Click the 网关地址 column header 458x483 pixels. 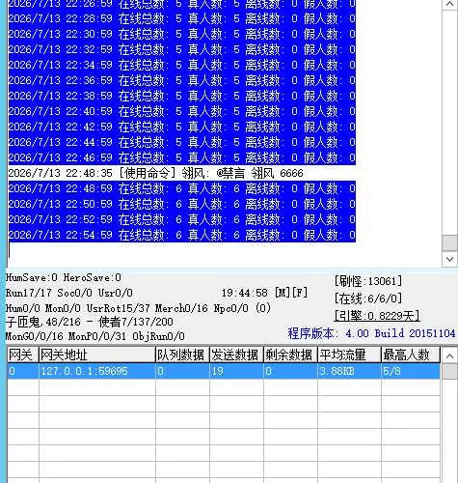[x=97, y=355]
